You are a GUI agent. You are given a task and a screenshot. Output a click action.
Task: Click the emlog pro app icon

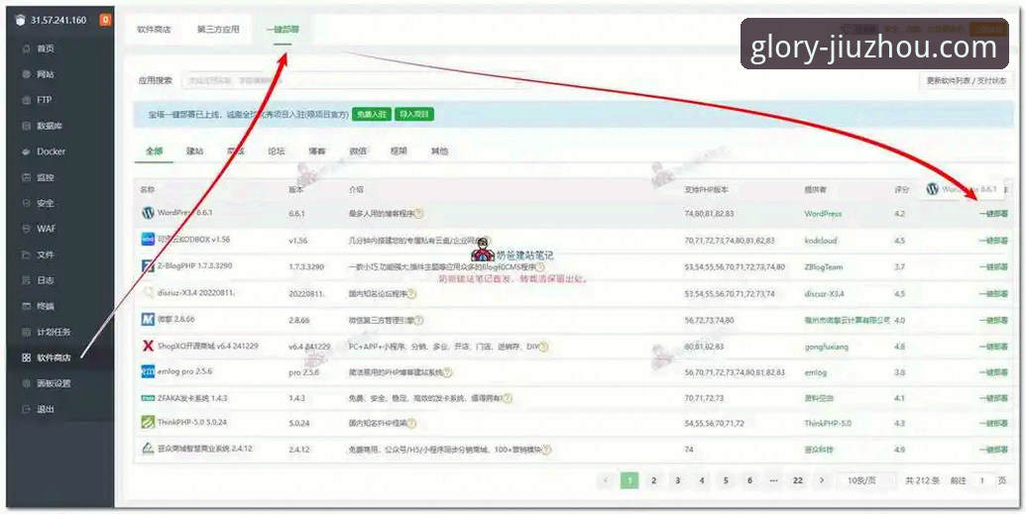click(148, 371)
